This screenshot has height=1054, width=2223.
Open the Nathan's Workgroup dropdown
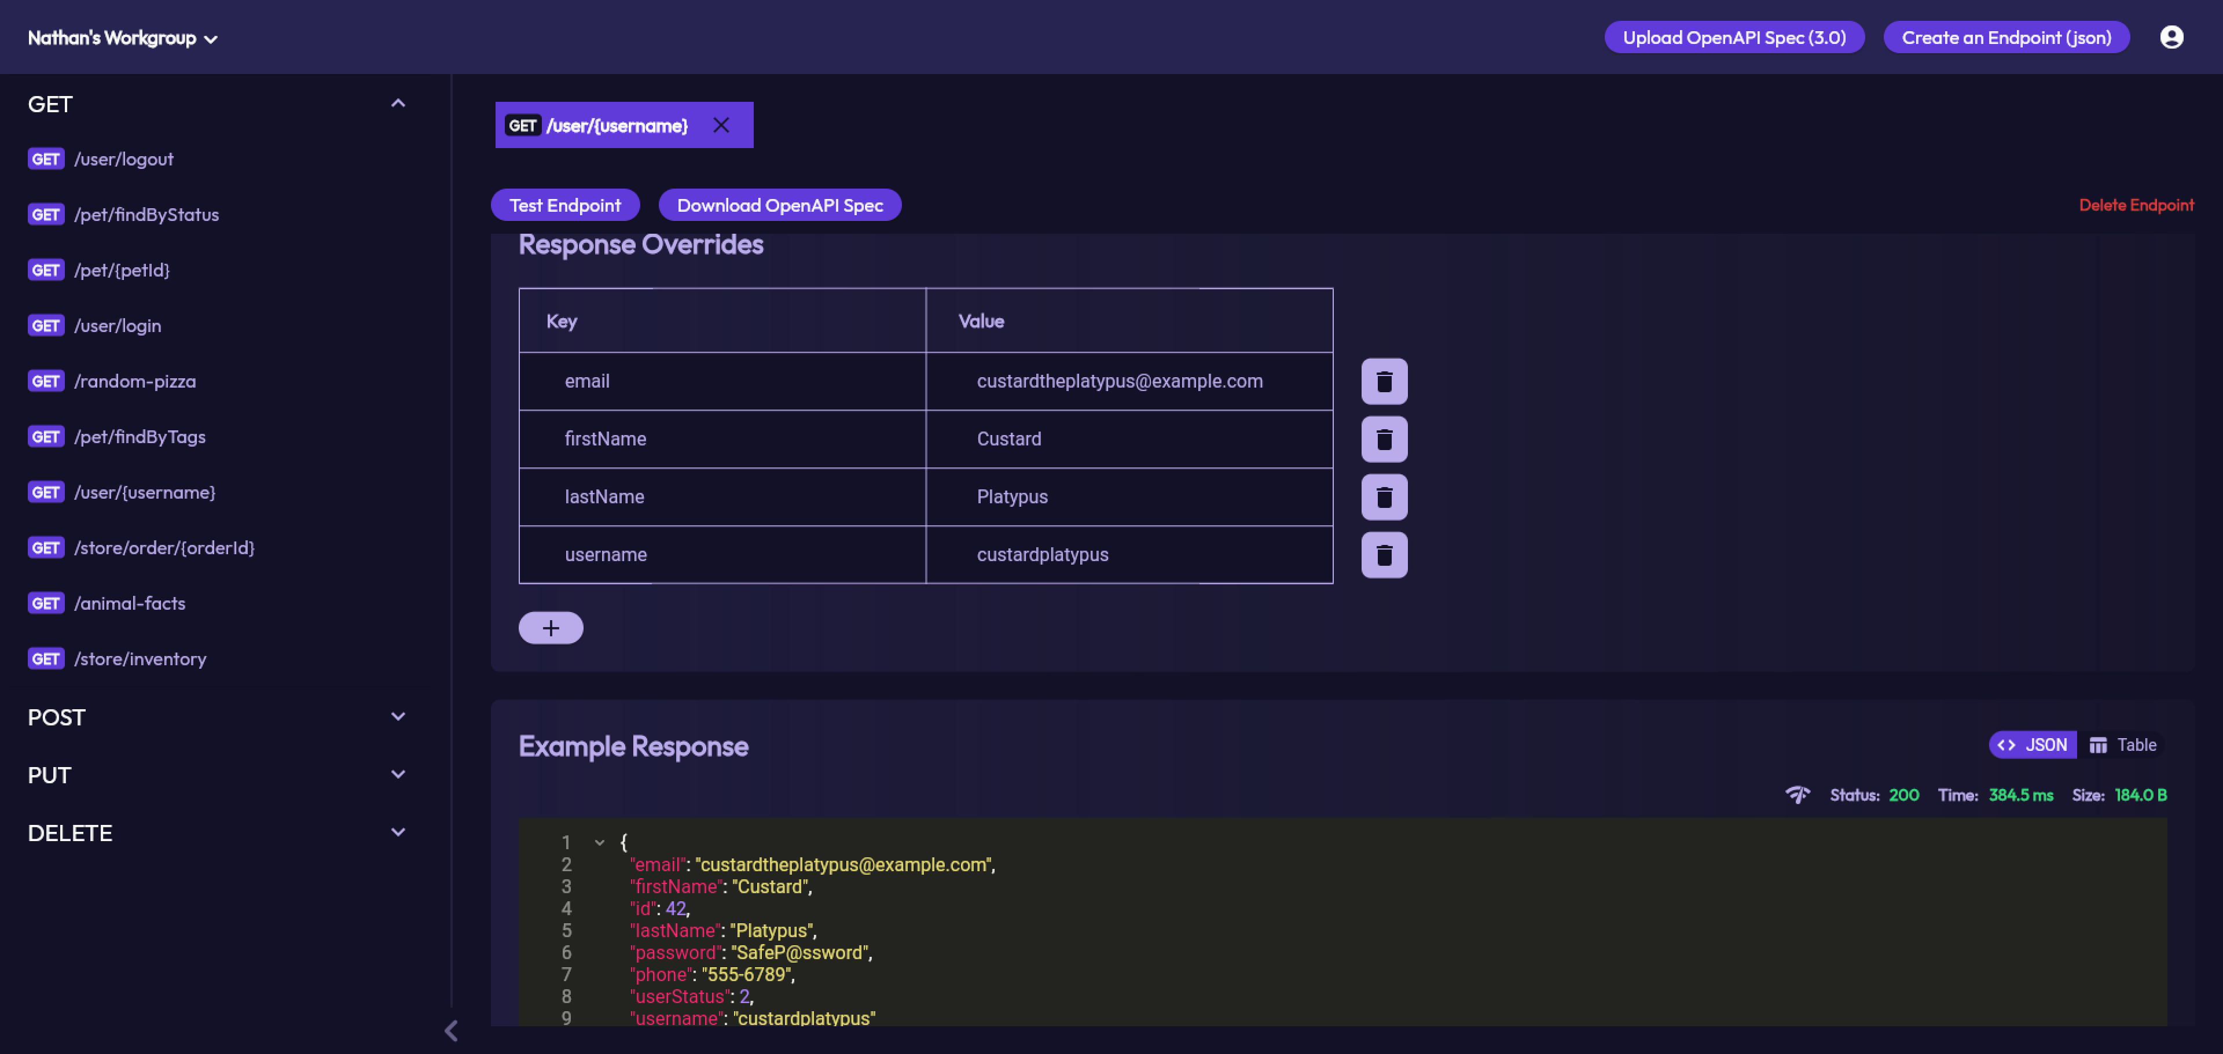[x=123, y=38]
